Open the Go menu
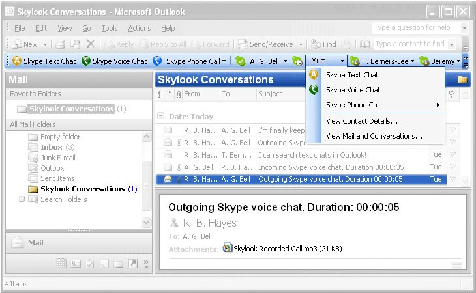 click(87, 28)
